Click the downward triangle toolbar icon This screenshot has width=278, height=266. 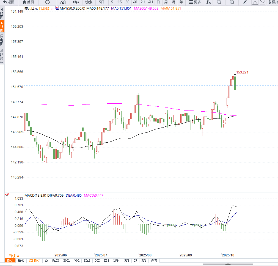[x=263, y=2]
